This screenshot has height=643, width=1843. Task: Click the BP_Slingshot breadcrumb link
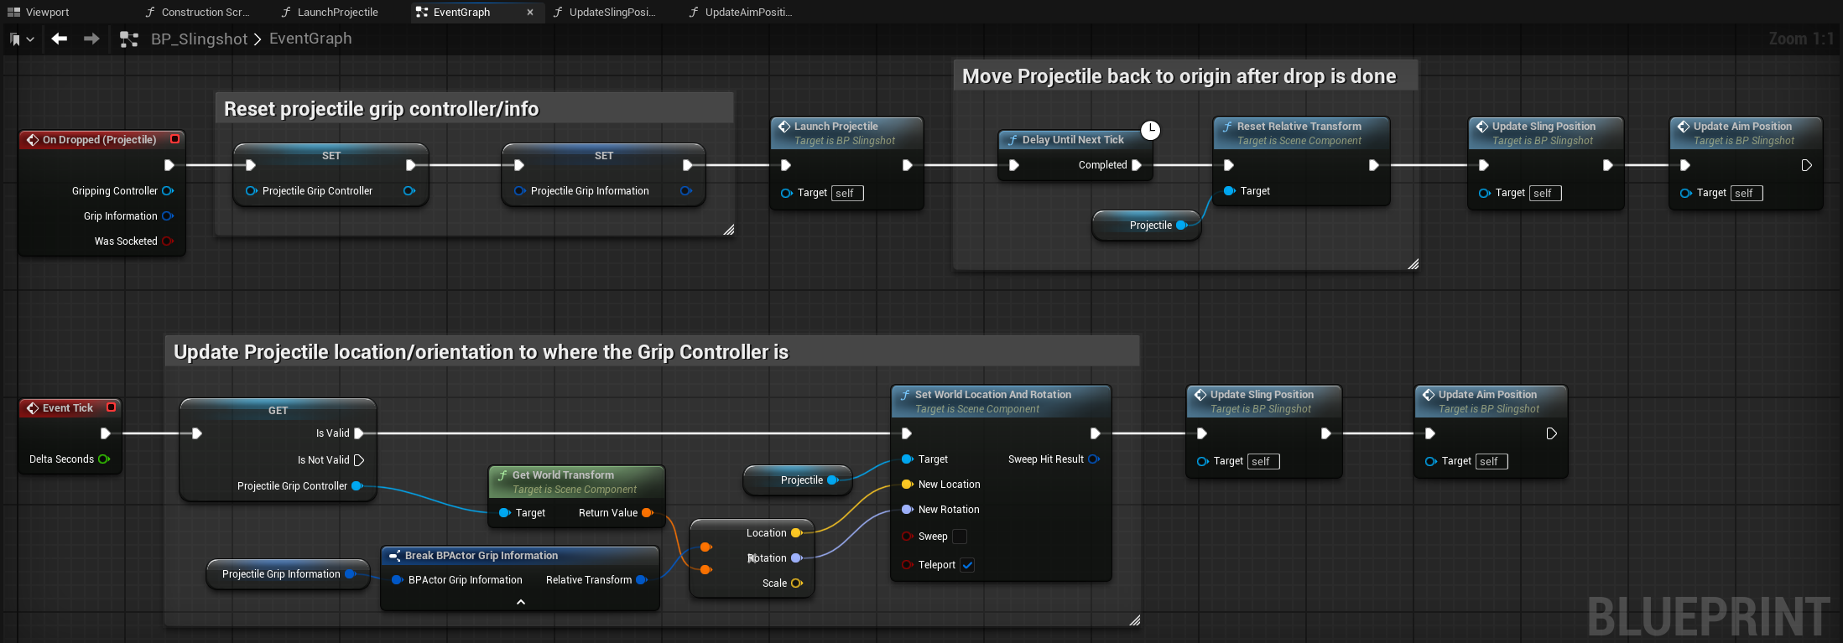199,39
